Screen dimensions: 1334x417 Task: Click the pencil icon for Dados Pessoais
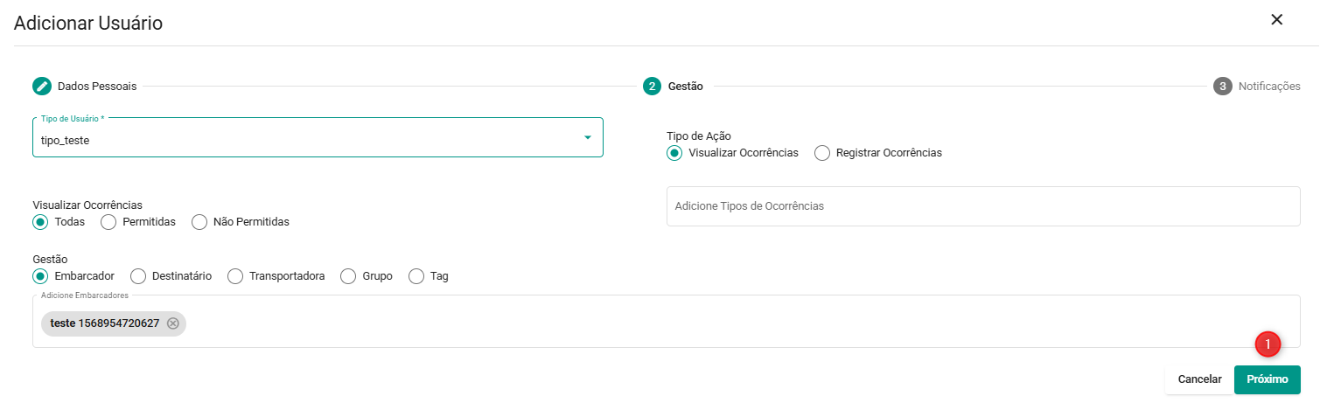coord(42,87)
